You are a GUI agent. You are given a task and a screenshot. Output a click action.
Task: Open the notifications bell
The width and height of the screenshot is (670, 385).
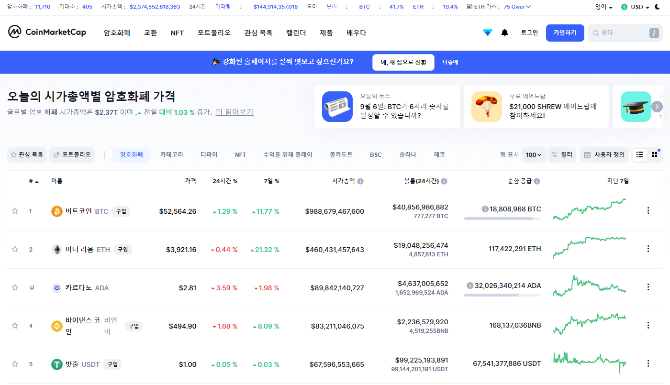(x=504, y=33)
